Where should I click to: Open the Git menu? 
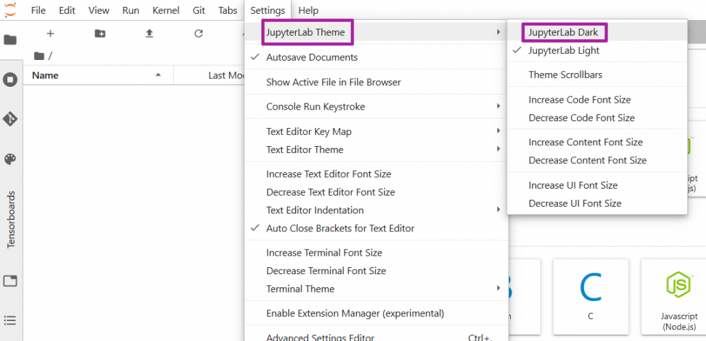click(199, 10)
